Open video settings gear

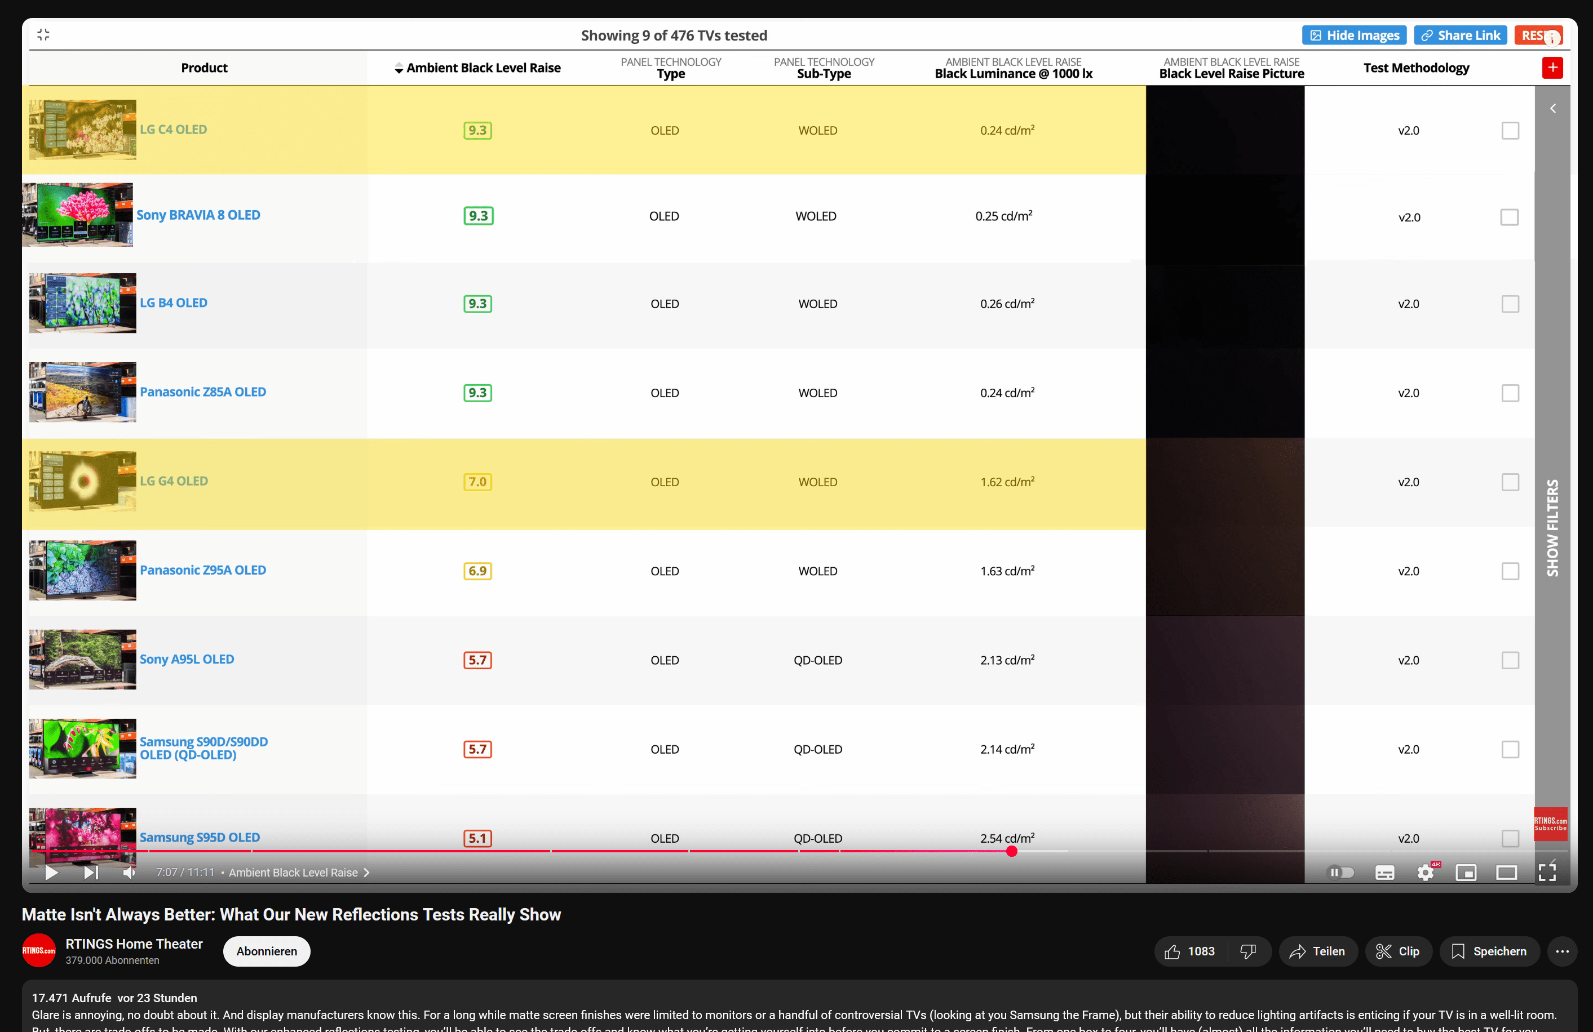1425,872
